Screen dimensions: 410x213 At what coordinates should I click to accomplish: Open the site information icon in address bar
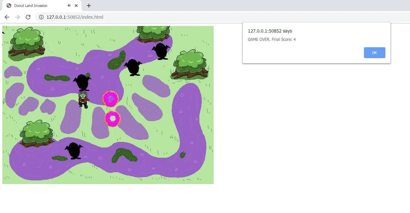(x=41, y=17)
